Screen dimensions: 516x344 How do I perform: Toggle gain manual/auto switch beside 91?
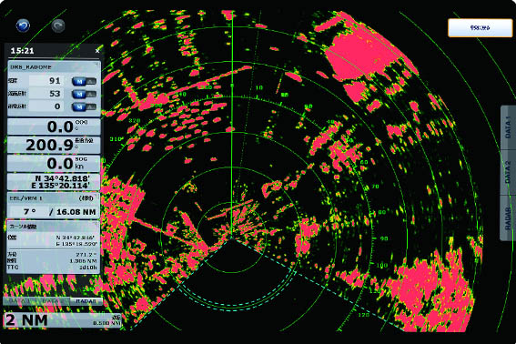point(84,81)
